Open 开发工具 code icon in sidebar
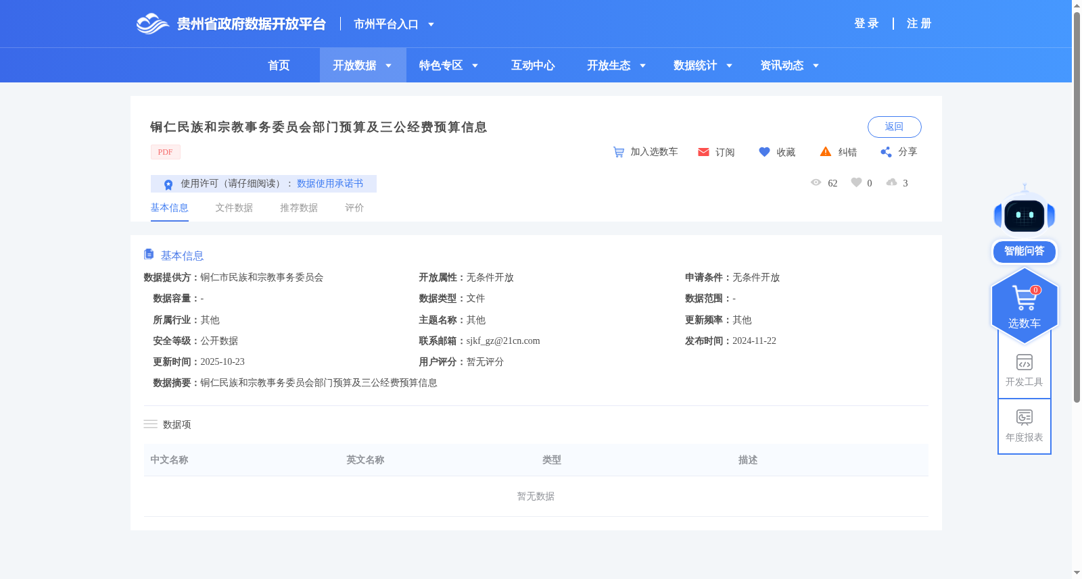This screenshot has height=579, width=1082. coord(1025,362)
